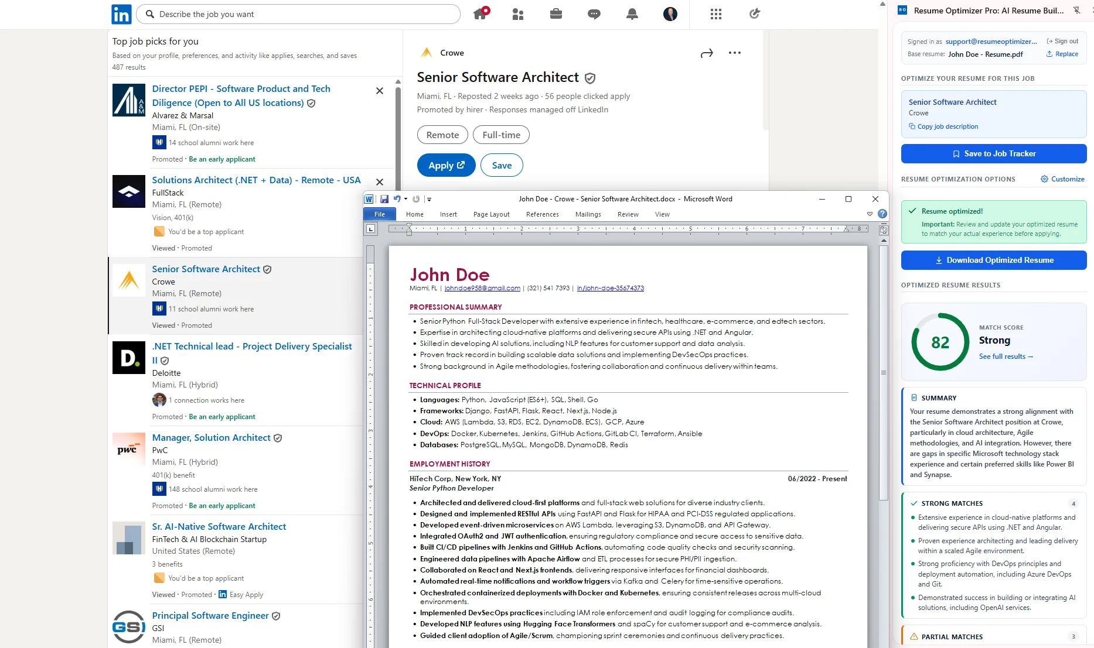Open Manager, Solution Architect PwC job
This screenshot has height=648, width=1094.
tap(212, 437)
